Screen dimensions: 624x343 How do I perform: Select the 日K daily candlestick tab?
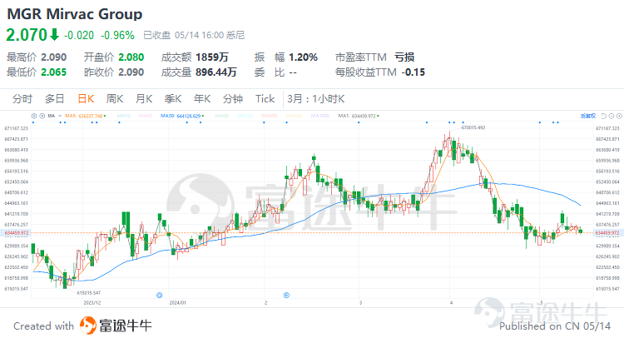tap(86, 99)
